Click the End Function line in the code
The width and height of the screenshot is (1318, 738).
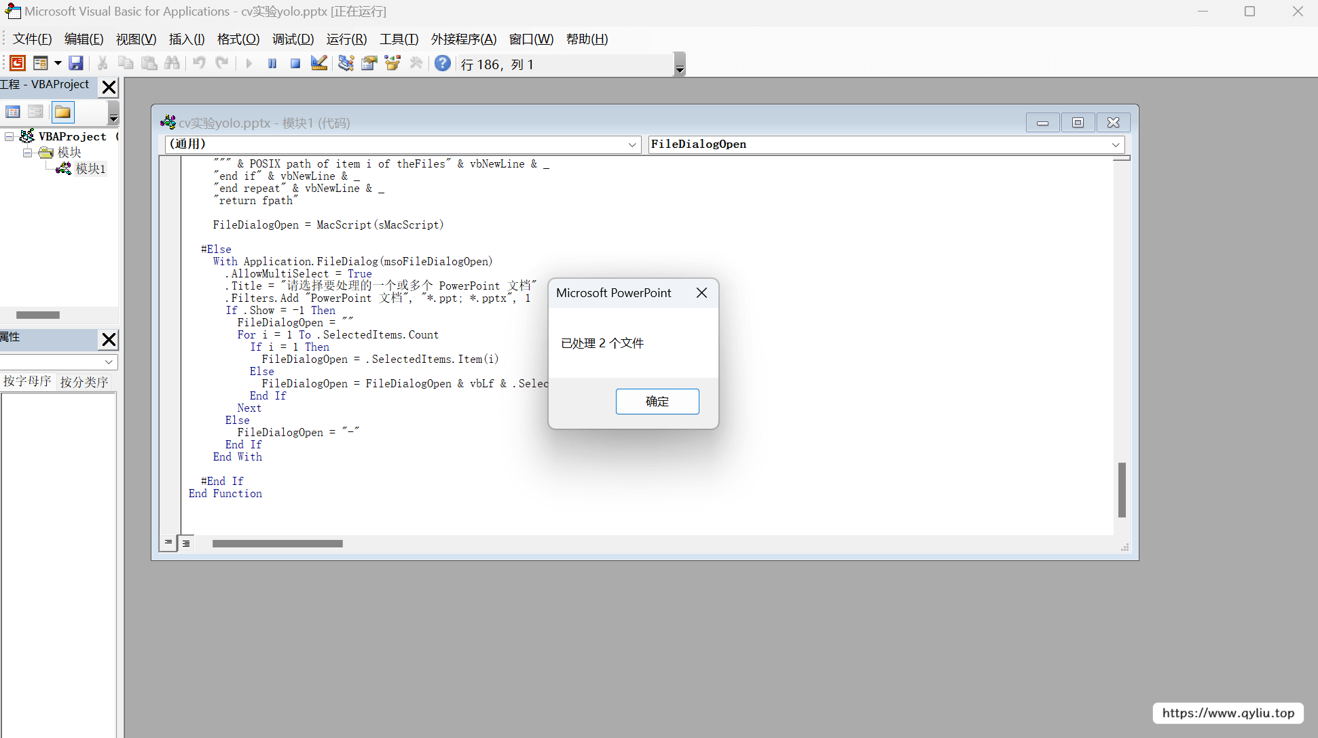225,494
